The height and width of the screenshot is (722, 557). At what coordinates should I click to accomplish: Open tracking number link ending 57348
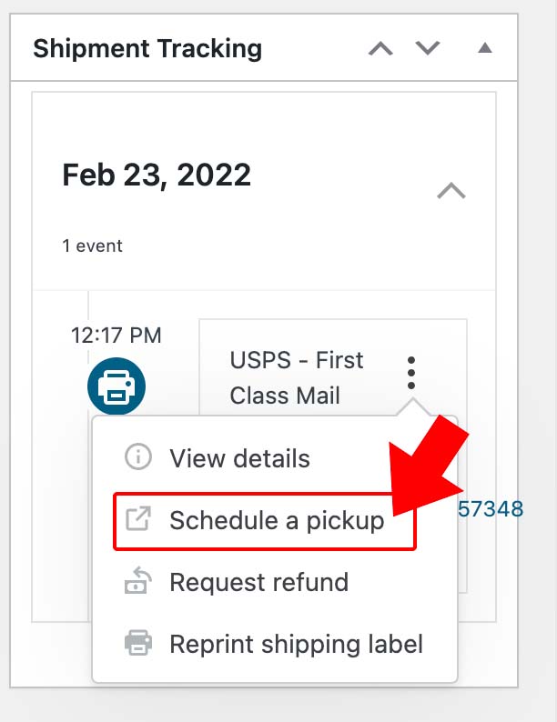click(x=491, y=509)
